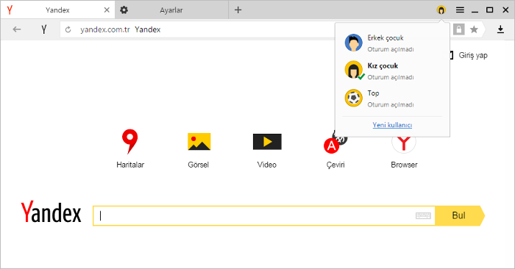515x269 pixels.
Task: Click the Giriş yap login link
Action: pos(473,55)
